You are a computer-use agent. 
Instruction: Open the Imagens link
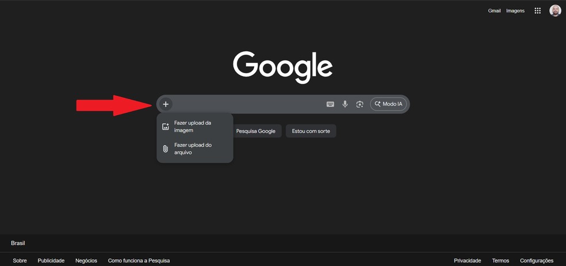coord(515,11)
